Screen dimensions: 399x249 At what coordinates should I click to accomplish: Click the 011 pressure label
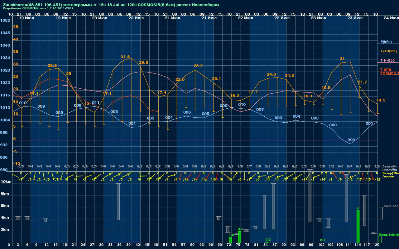[x=96, y=103]
